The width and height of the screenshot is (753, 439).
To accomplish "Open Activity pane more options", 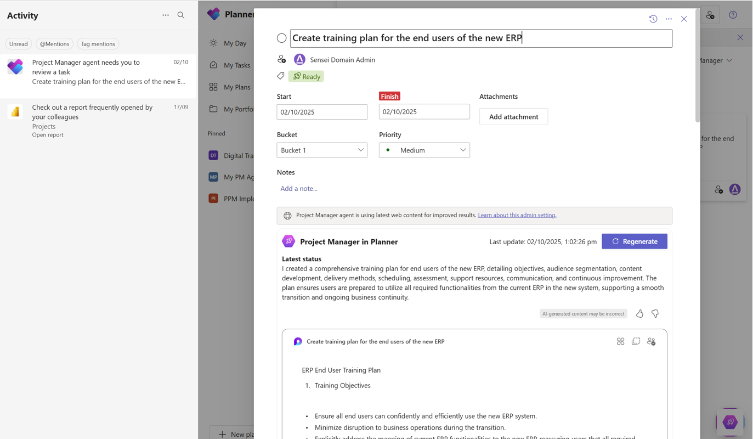I will (x=166, y=15).
